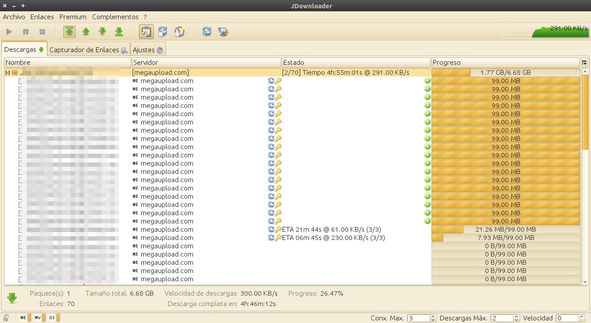
Task: Toggle stop-after-current-download clock icon
Action: point(179,32)
